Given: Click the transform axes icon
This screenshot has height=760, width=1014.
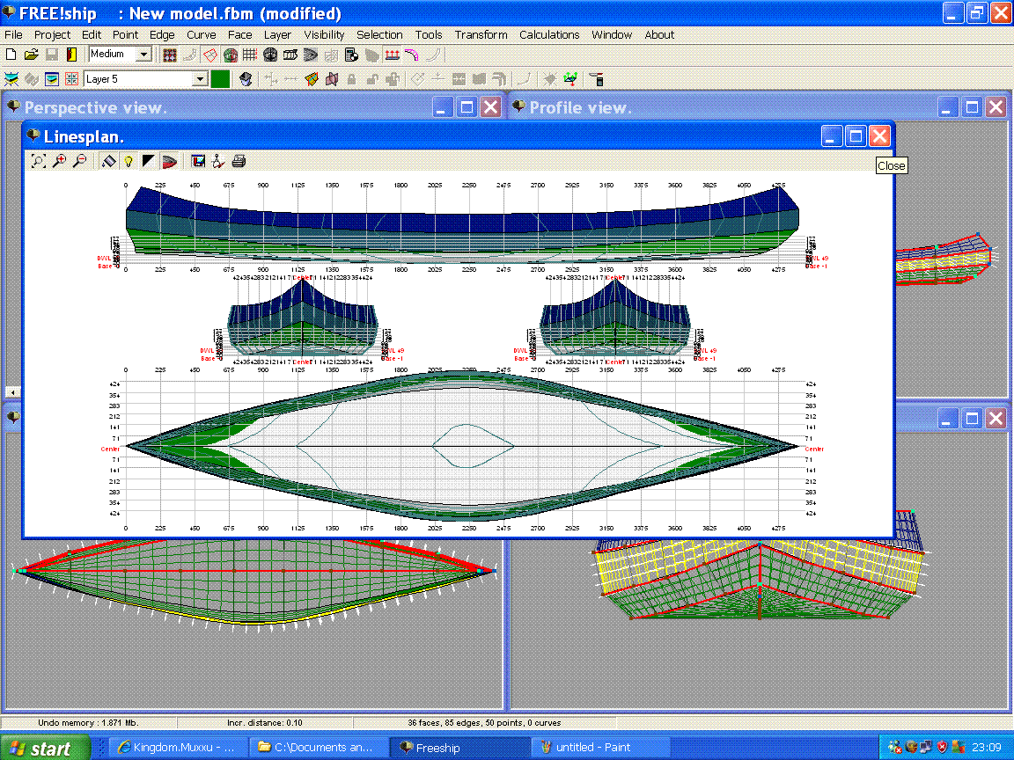Looking at the screenshot, I should (570, 79).
